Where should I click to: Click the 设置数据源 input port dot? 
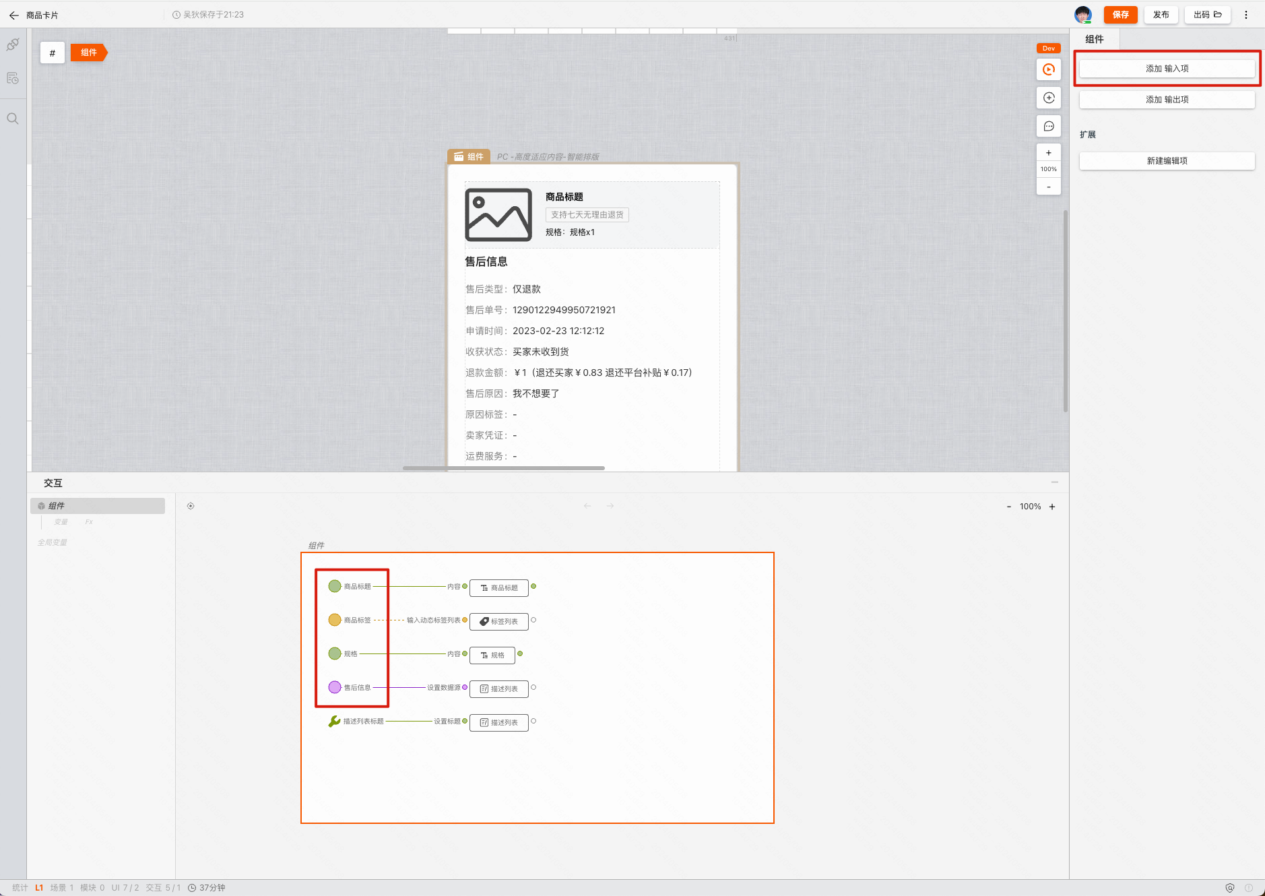coord(465,687)
